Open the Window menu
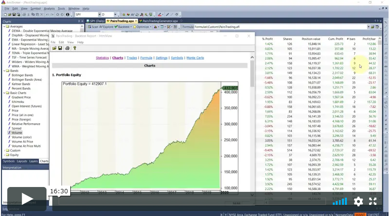Image resolution: width=389 pixels, height=216 pixels. (74, 8)
